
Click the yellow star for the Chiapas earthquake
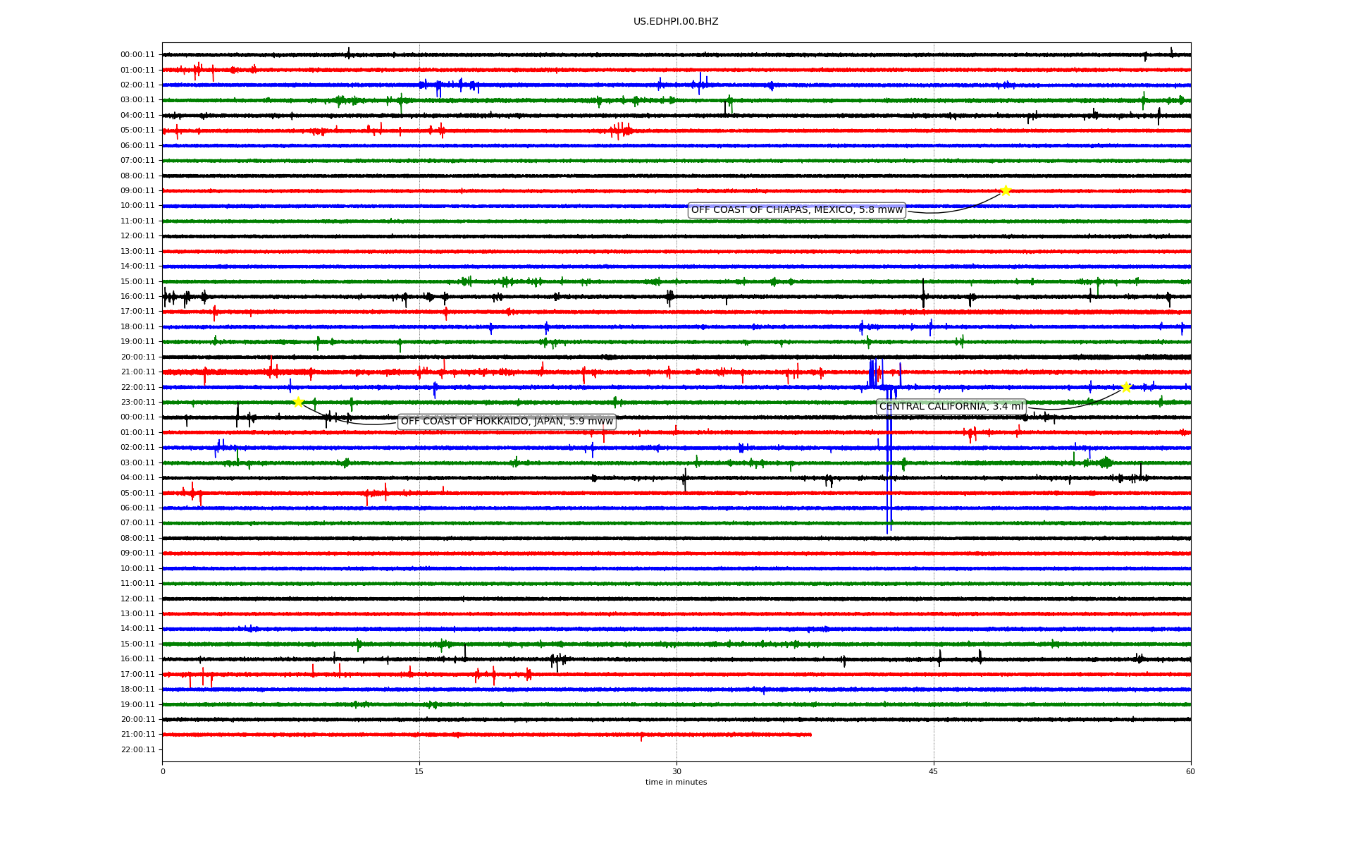1006,190
